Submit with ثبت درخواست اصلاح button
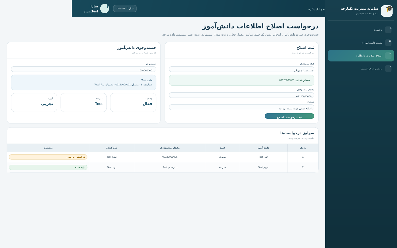The image size is (397, 248). pyautogui.click(x=289, y=116)
